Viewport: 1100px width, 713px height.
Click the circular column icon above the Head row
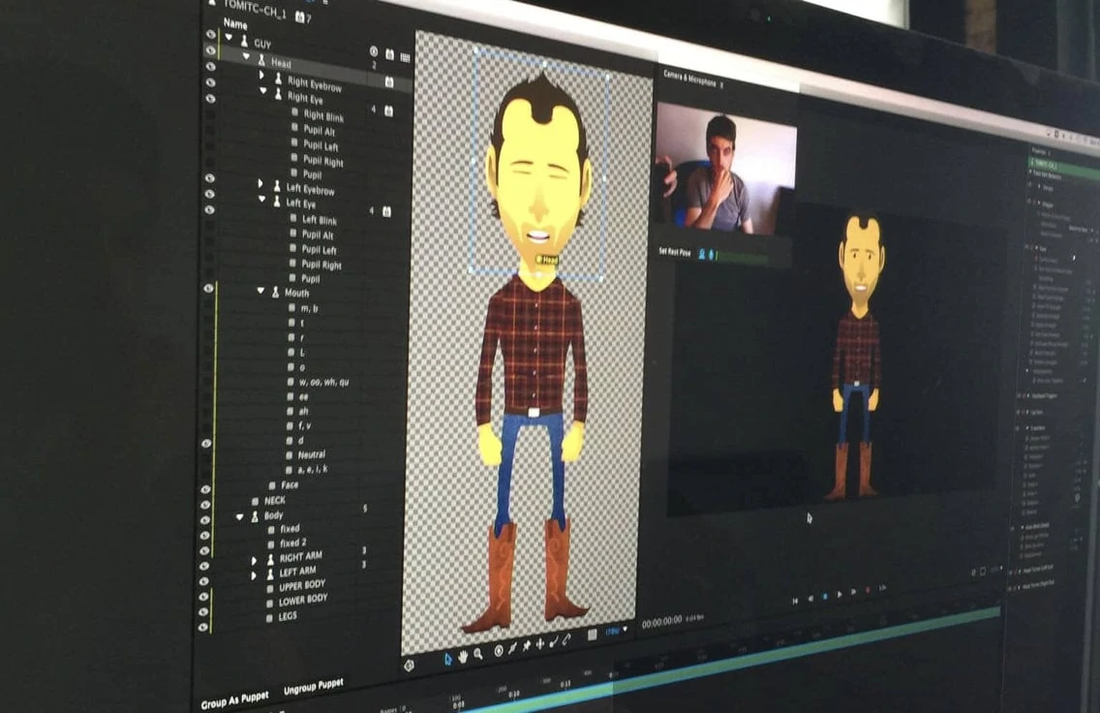[x=374, y=51]
